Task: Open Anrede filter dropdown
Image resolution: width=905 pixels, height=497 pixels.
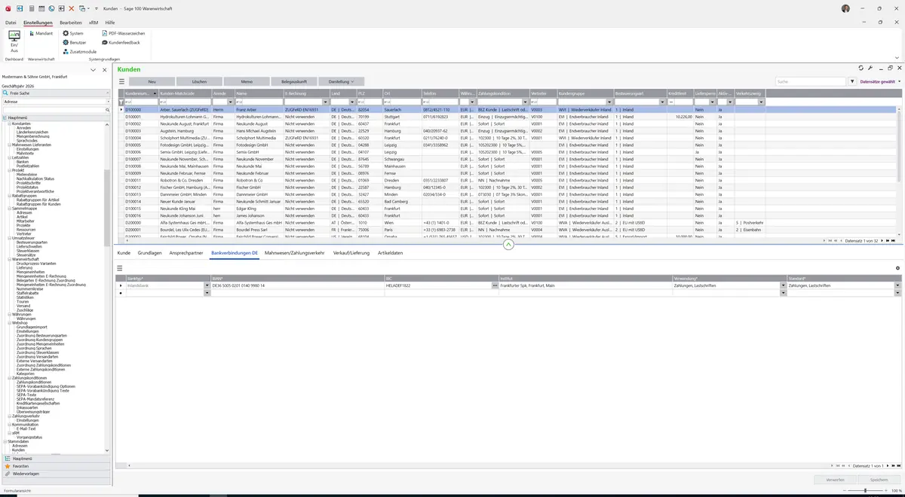Action: coord(231,102)
